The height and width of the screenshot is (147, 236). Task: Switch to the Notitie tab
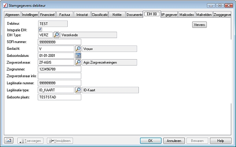pos(117,15)
